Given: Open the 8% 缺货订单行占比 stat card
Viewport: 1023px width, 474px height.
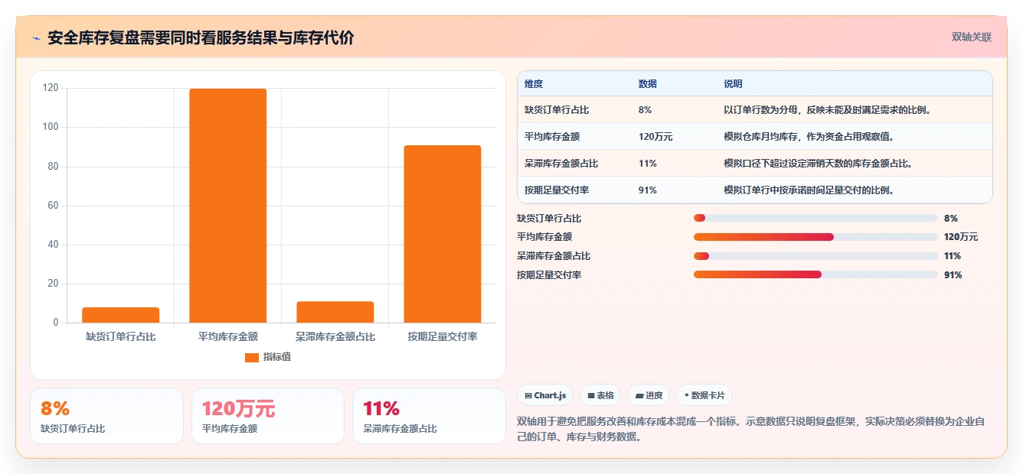Looking at the screenshot, I should (x=106, y=416).
